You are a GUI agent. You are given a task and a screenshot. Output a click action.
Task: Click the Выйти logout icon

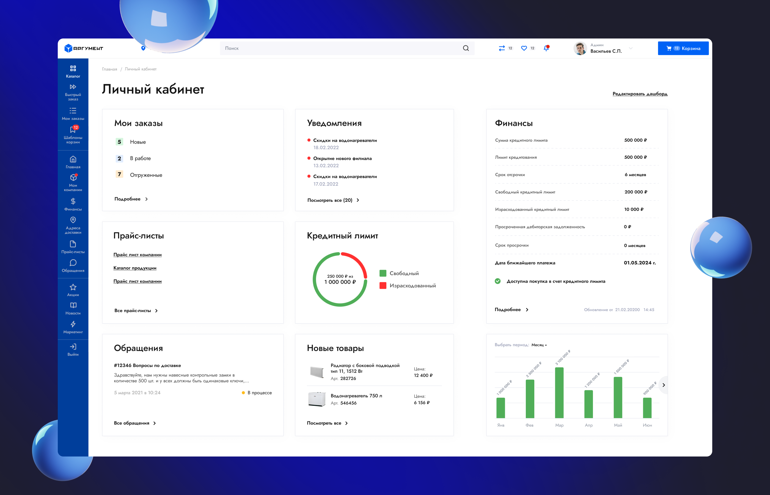pyautogui.click(x=73, y=347)
